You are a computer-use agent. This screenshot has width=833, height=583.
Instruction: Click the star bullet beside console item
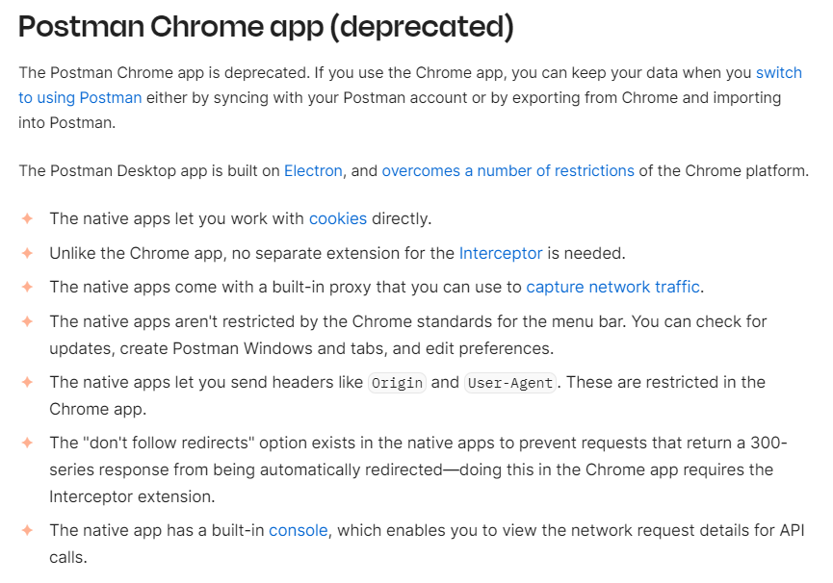coord(27,530)
